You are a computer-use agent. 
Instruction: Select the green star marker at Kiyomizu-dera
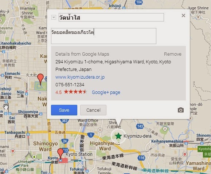click(118, 136)
